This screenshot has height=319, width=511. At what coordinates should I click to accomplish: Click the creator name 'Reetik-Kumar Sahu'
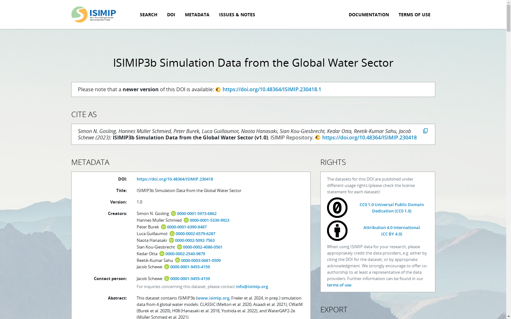tap(155, 260)
